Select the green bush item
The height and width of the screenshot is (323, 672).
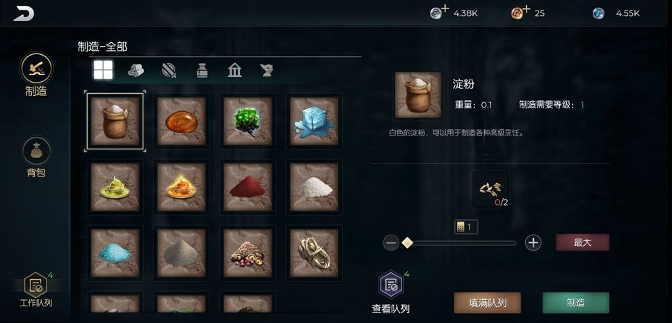point(248,121)
